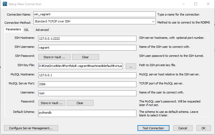Image resolution: width=215 pixels, height=135 pixels.
Task: Store the SSH password in vault
Action: click(55, 57)
